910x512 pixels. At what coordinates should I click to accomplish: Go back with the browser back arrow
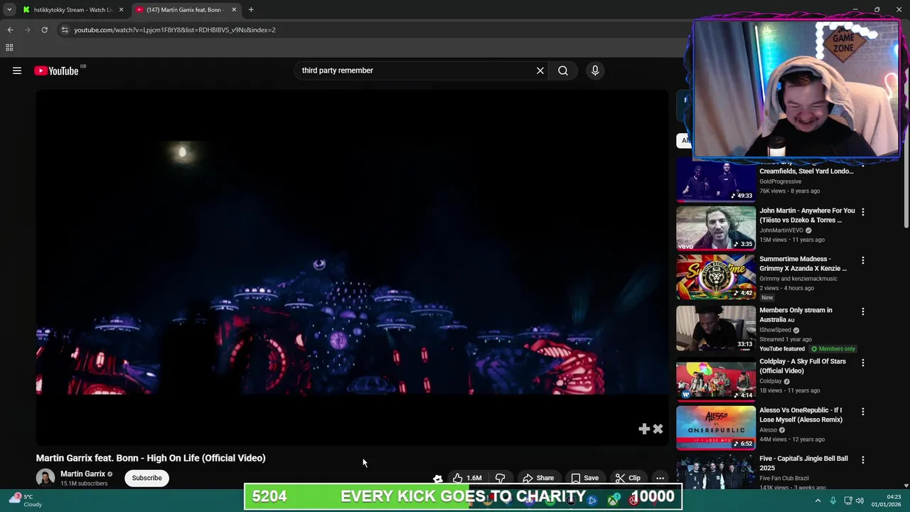[10, 30]
